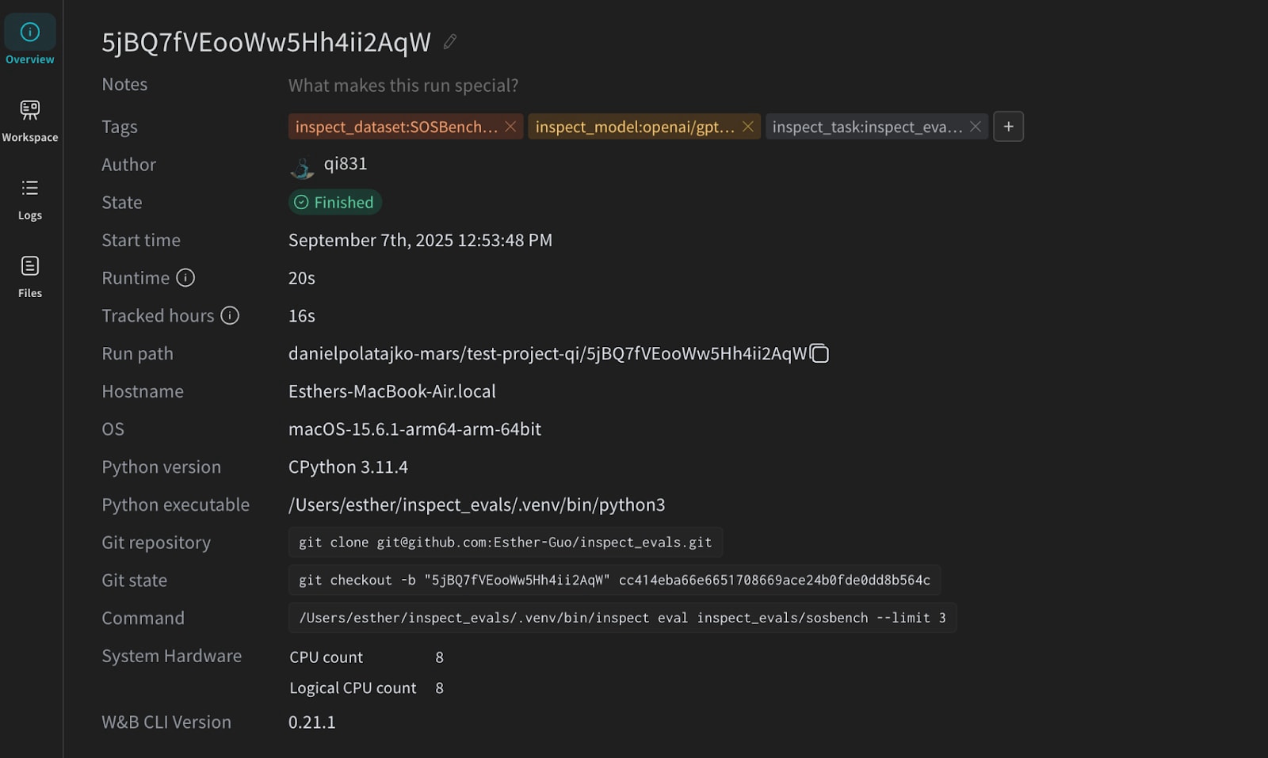1268x758 pixels.
Task: Click the author avatar for qi831
Action: point(302,166)
